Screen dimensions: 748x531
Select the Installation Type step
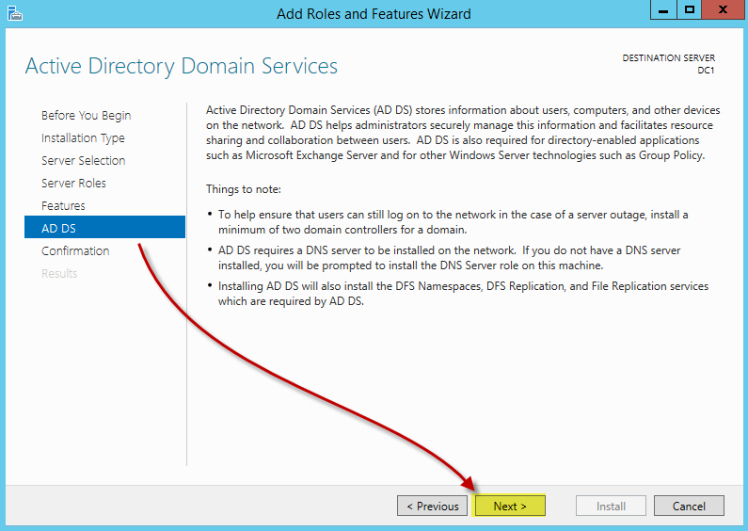[x=83, y=138]
